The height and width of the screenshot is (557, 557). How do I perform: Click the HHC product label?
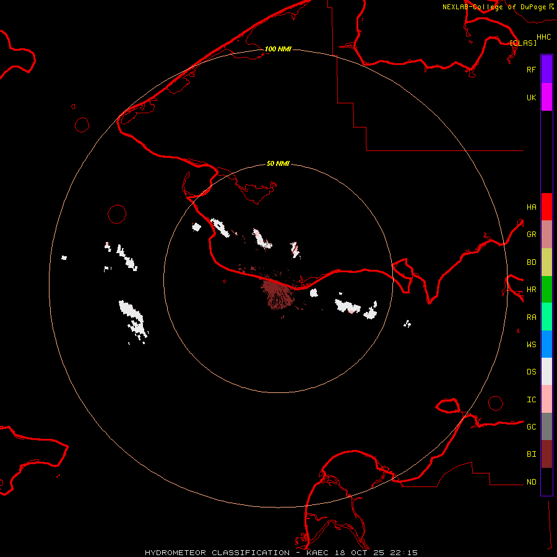(x=543, y=37)
